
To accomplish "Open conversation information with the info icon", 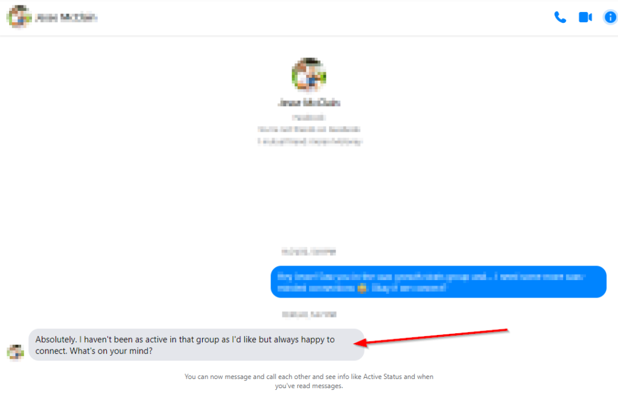I will (610, 18).
